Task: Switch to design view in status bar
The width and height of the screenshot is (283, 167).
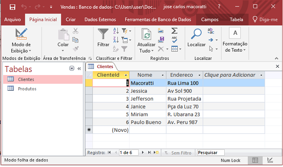Action: 270,160
